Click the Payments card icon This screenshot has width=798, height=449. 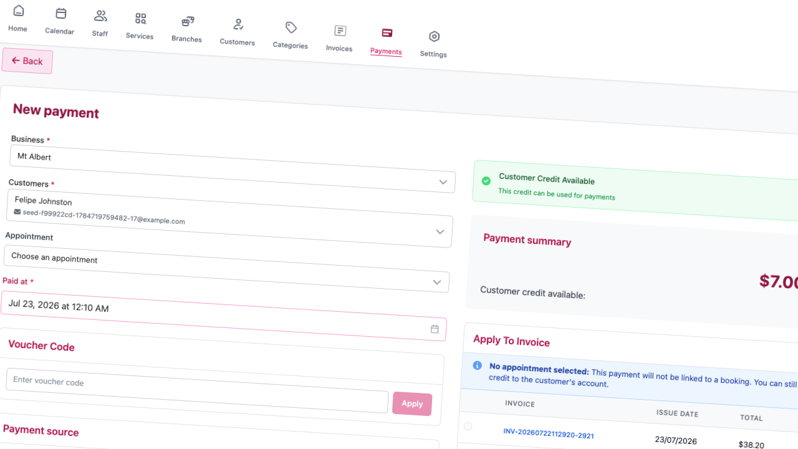tap(387, 33)
